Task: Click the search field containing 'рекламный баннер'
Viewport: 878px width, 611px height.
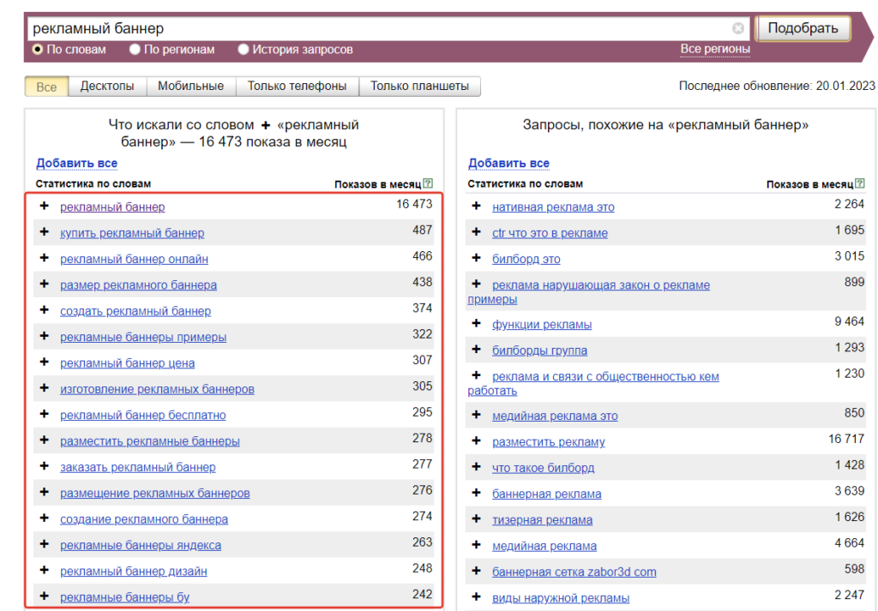Action: coord(381,28)
